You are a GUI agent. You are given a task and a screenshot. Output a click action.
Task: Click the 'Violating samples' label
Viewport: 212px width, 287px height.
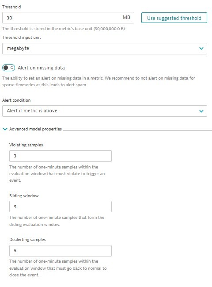[x=26, y=145]
